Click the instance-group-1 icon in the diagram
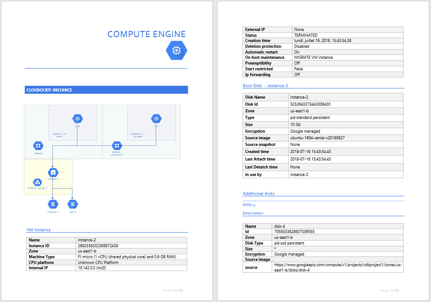Viewport: 431px width, 302px height. coord(37,182)
